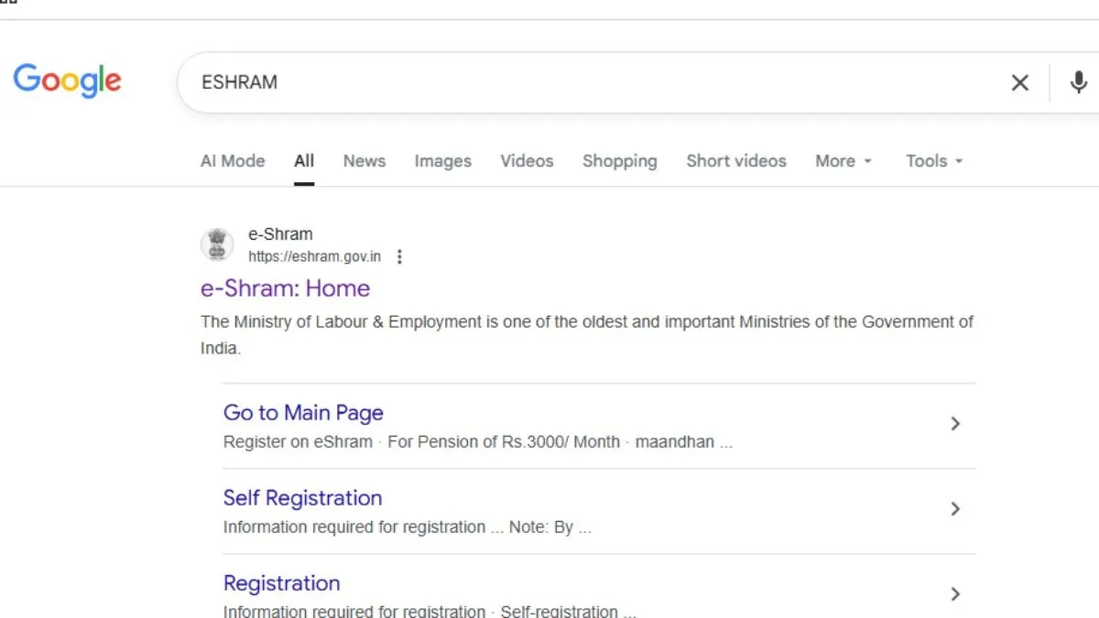Click the Google logo
Viewport: 1099px width, 618px height.
pos(67,81)
